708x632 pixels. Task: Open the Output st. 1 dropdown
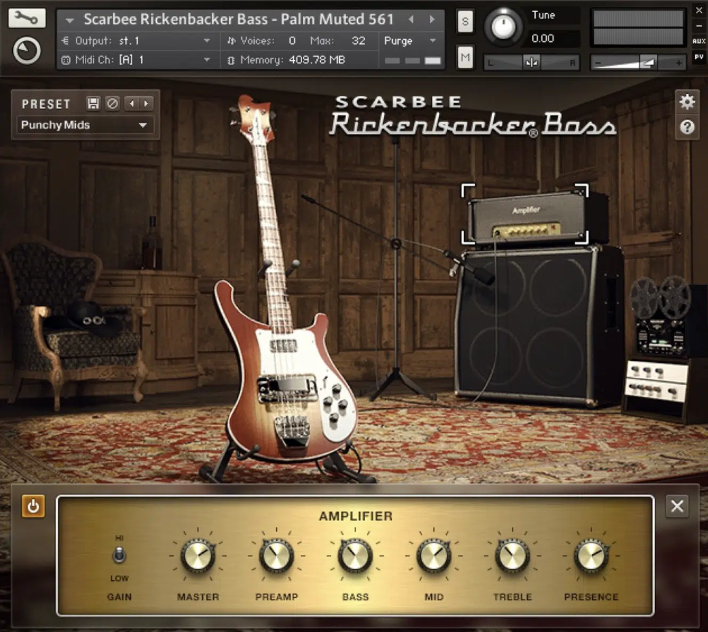pyautogui.click(x=137, y=40)
